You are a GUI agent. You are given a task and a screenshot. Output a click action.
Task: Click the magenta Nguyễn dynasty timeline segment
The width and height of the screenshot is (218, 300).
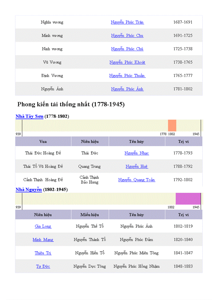tap(188, 199)
